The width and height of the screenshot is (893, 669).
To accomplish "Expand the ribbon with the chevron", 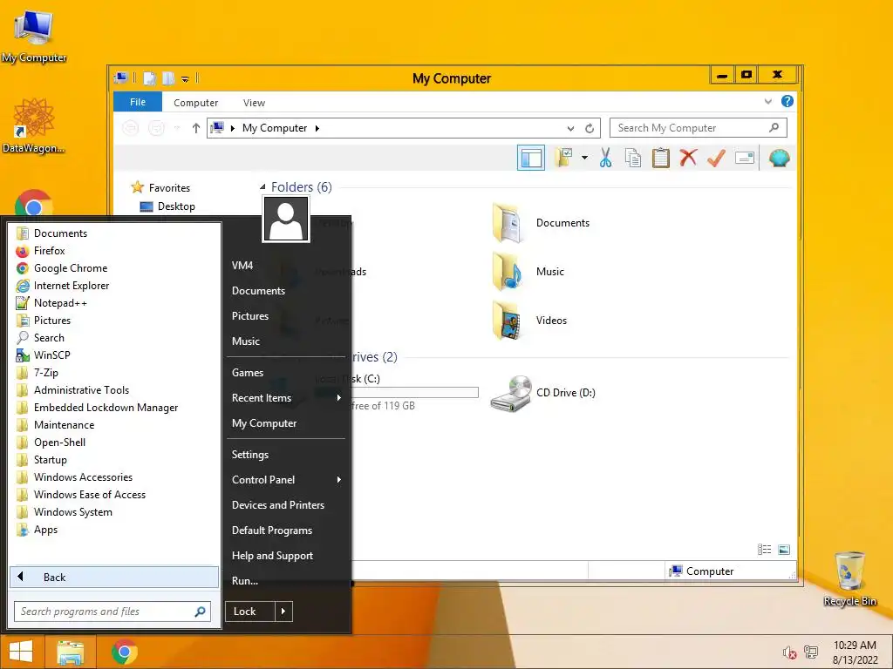I will pos(767,102).
